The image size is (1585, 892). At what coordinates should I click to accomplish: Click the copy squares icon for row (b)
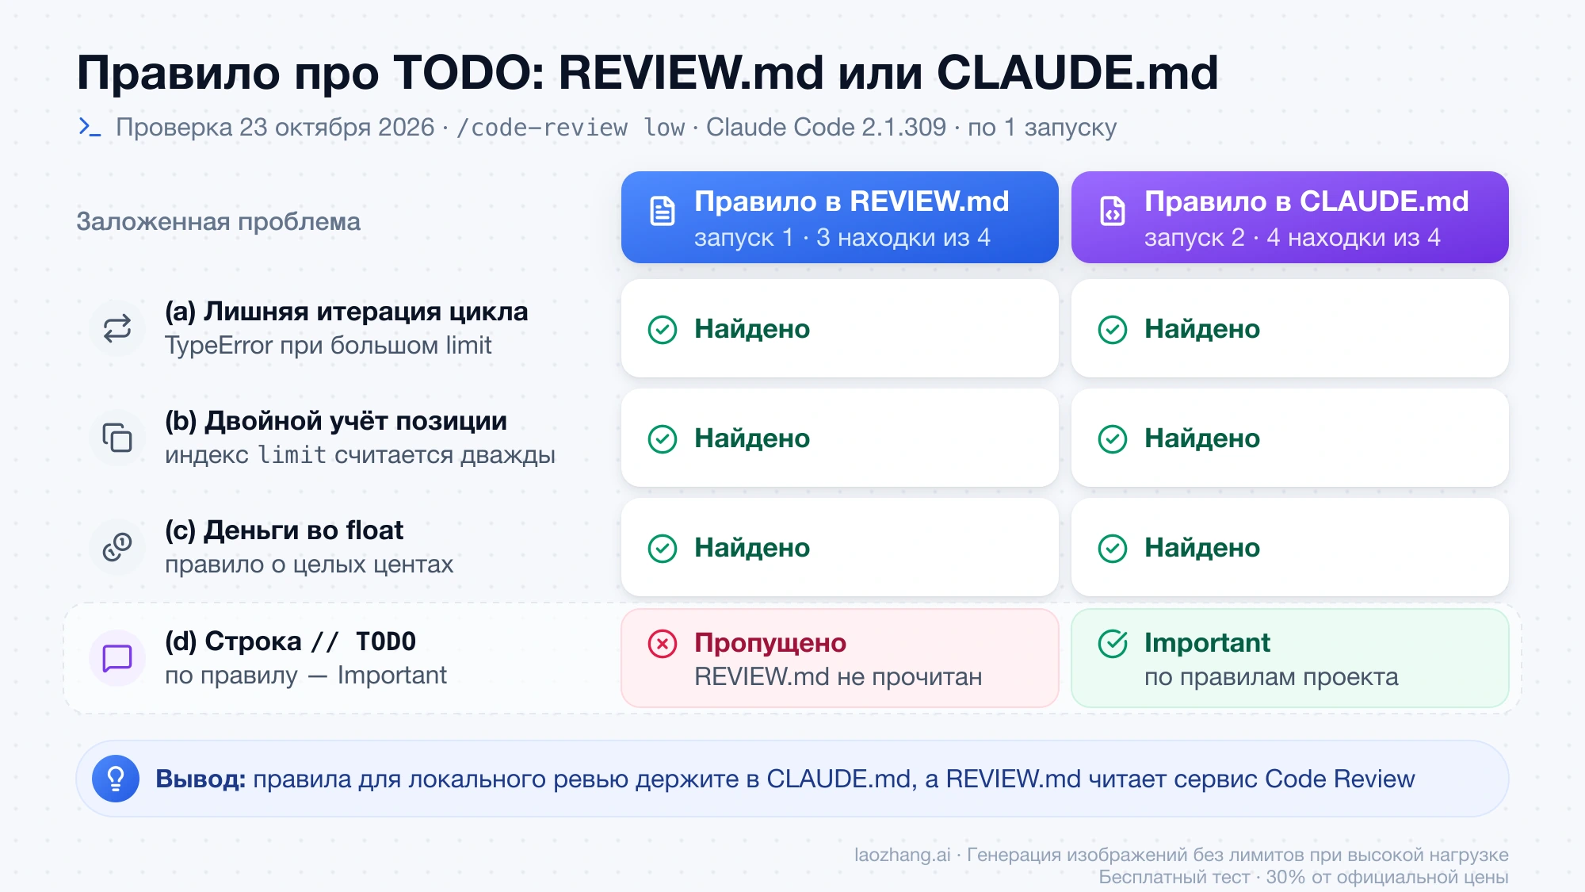click(x=117, y=438)
